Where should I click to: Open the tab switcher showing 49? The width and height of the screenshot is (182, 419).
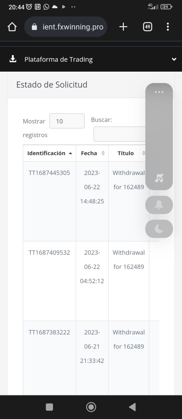(147, 27)
